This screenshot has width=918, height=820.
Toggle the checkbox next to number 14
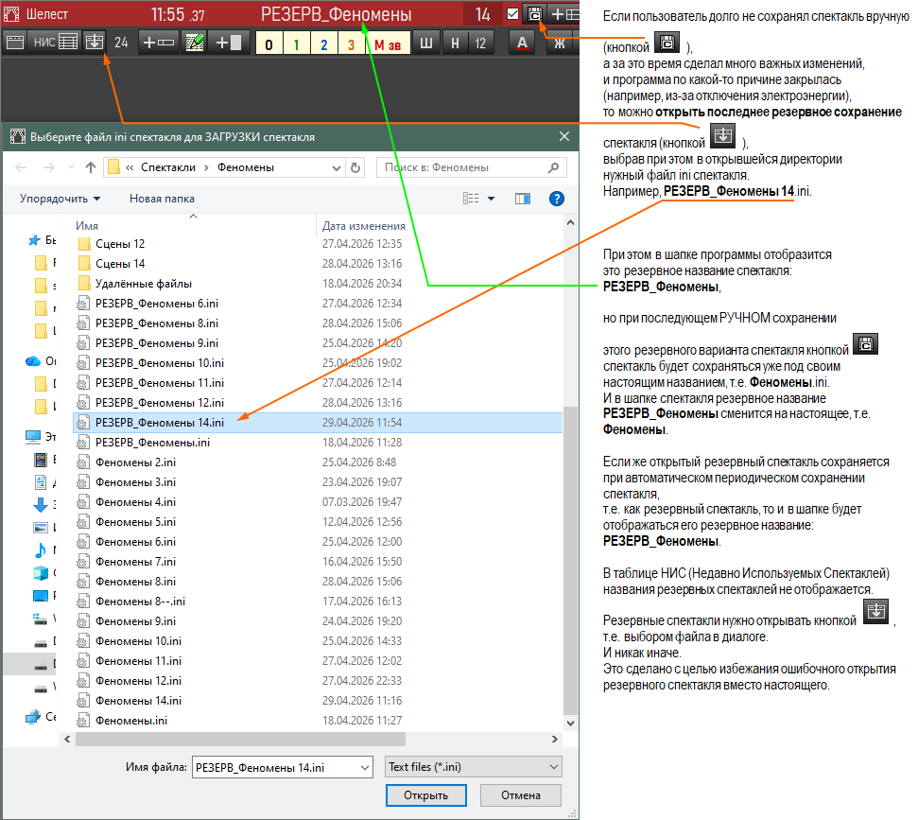coord(512,14)
